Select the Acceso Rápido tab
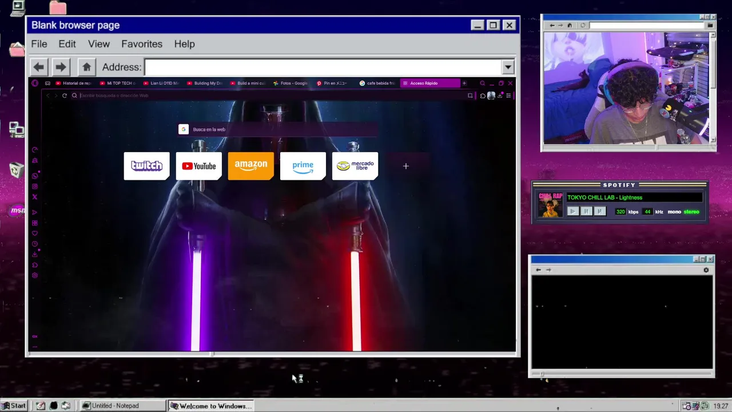The image size is (732, 412). (x=429, y=83)
